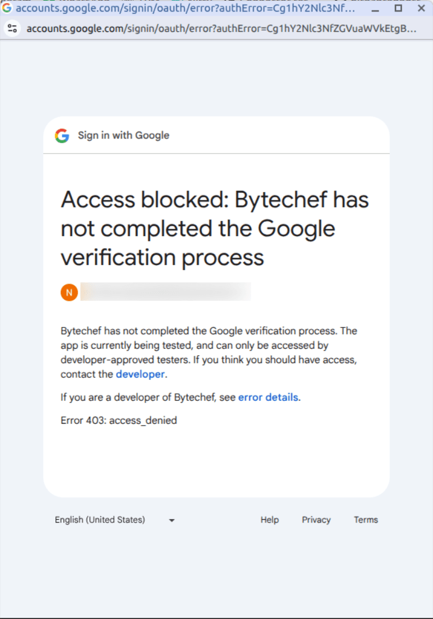This screenshot has height=619, width=433.
Task: Click the Google G logo in the header
Action: pos(62,135)
